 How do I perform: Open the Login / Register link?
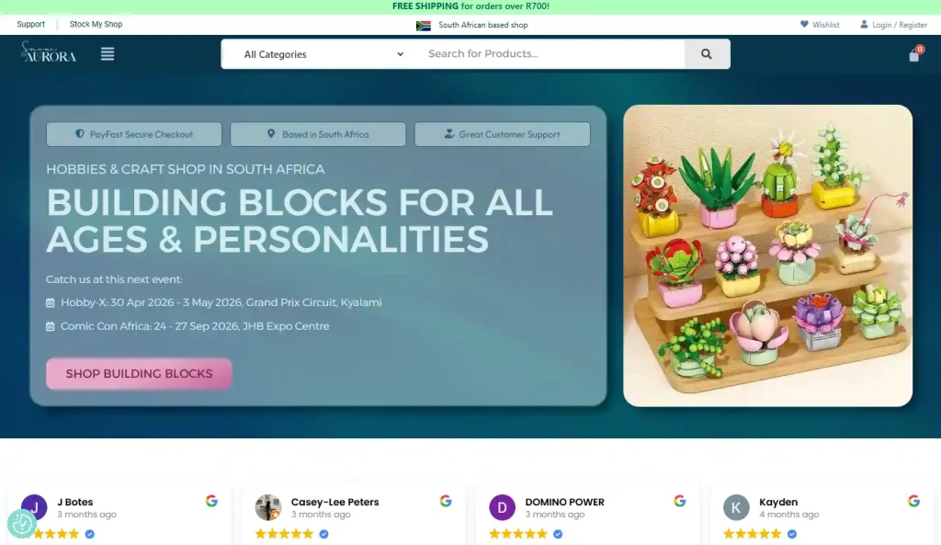coord(900,25)
